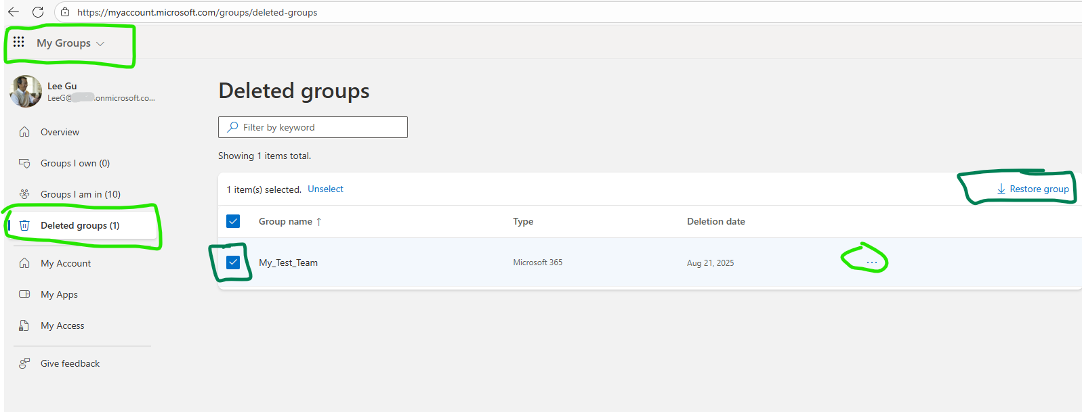Select Deleted groups (1) in the sidebar
Screen dimensions: 1082x412
tap(81, 225)
